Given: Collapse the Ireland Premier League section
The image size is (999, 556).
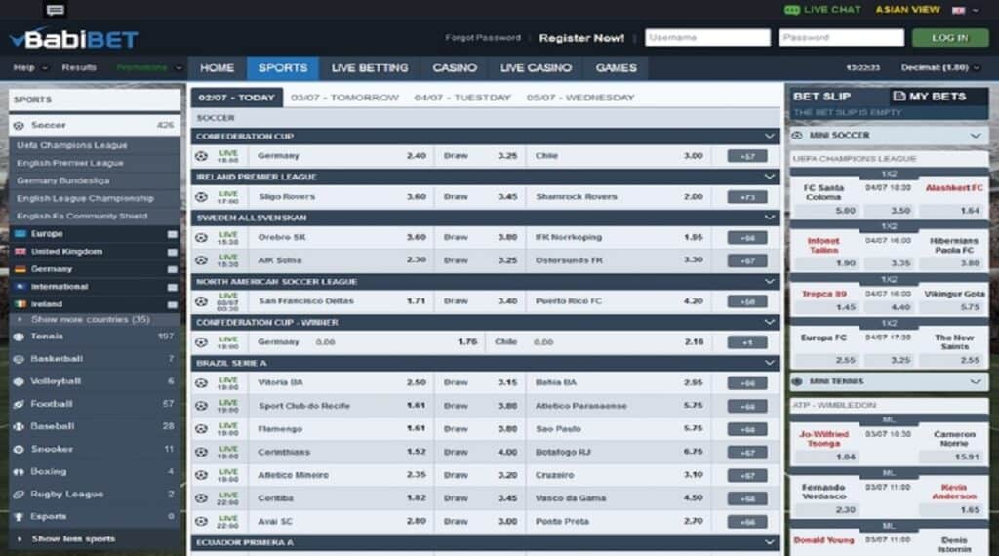Looking at the screenshot, I should point(769,178).
